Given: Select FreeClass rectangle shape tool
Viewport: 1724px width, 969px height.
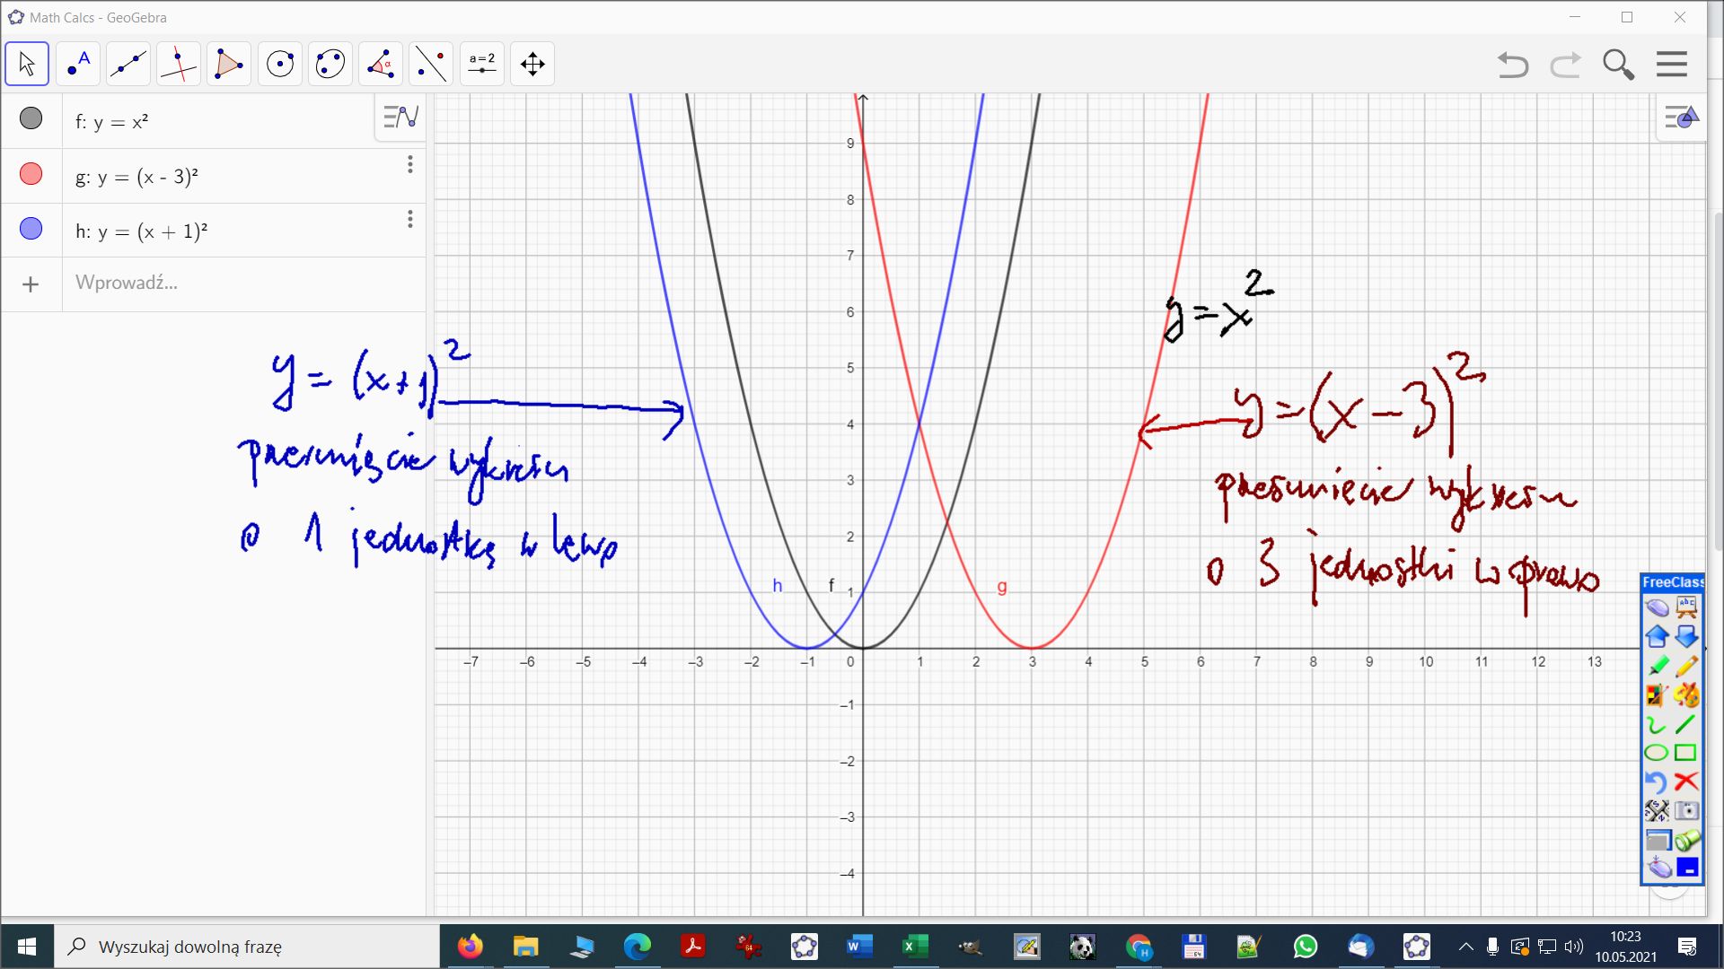Looking at the screenshot, I should pyautogui.click(x=1687, y=753).
